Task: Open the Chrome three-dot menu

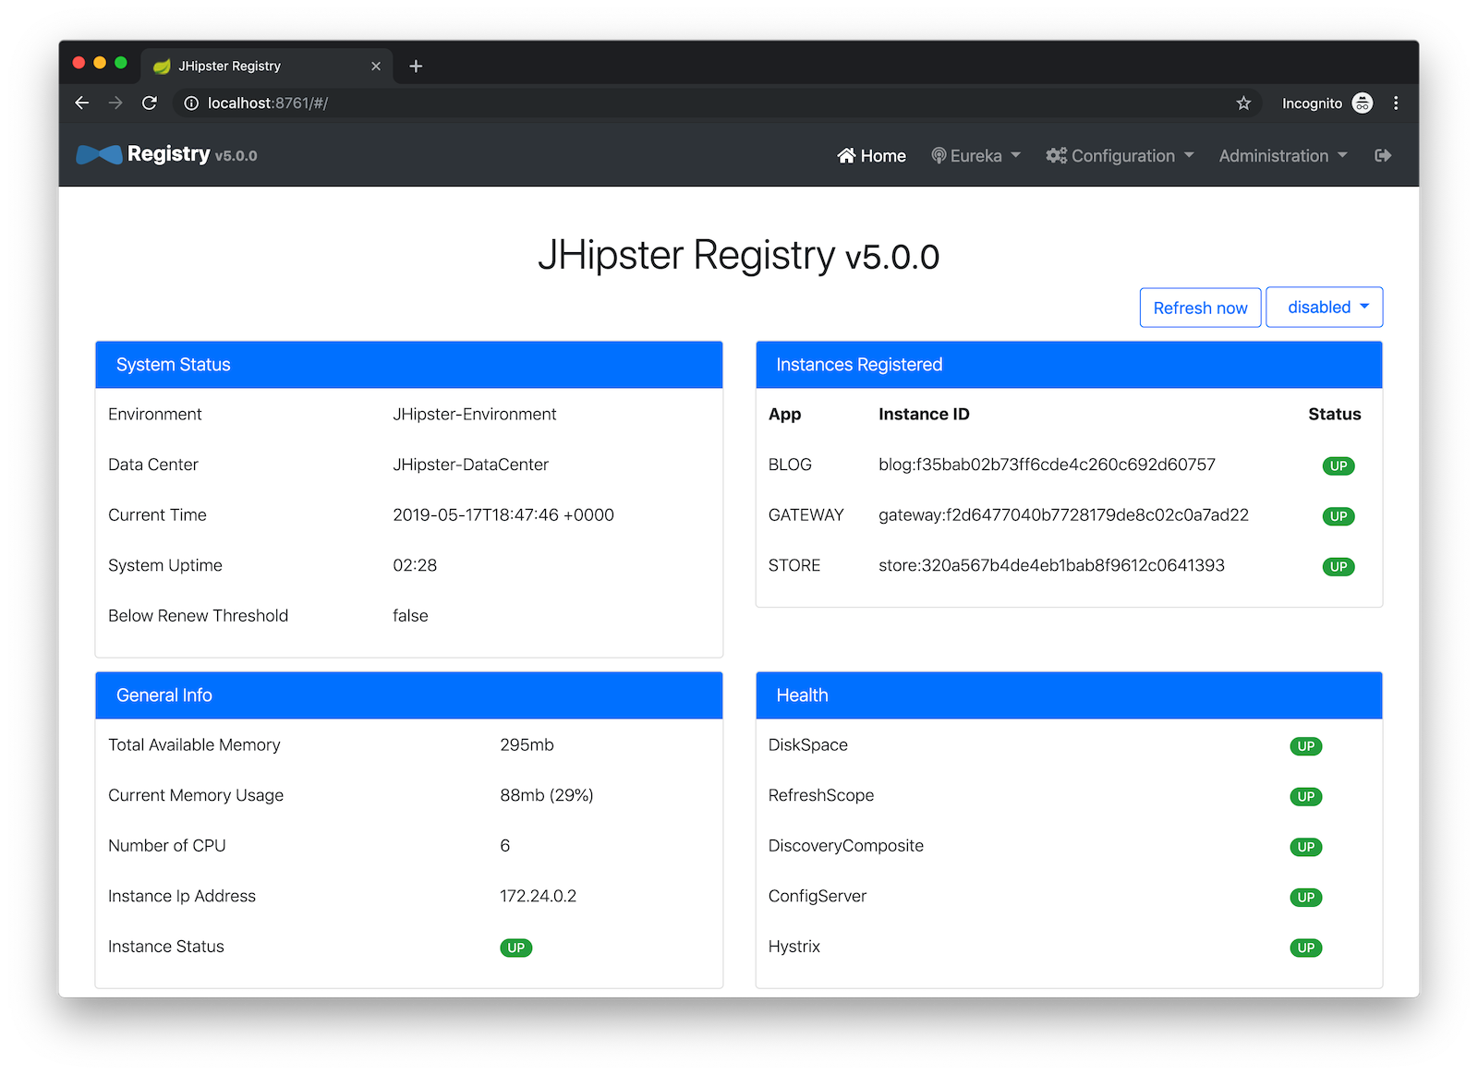Action: (x=1396, y=103)
